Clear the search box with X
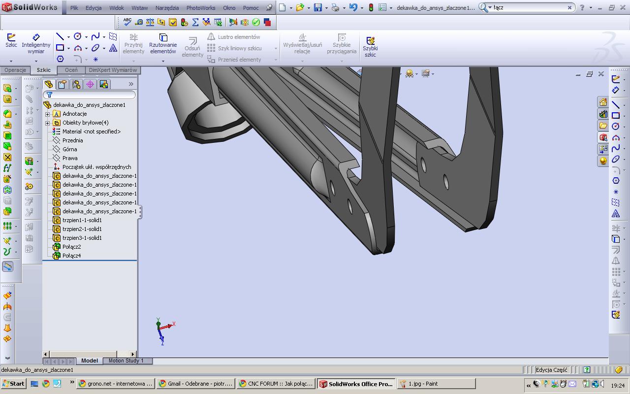The image size is (630, 394). click(x=570, y=7)
